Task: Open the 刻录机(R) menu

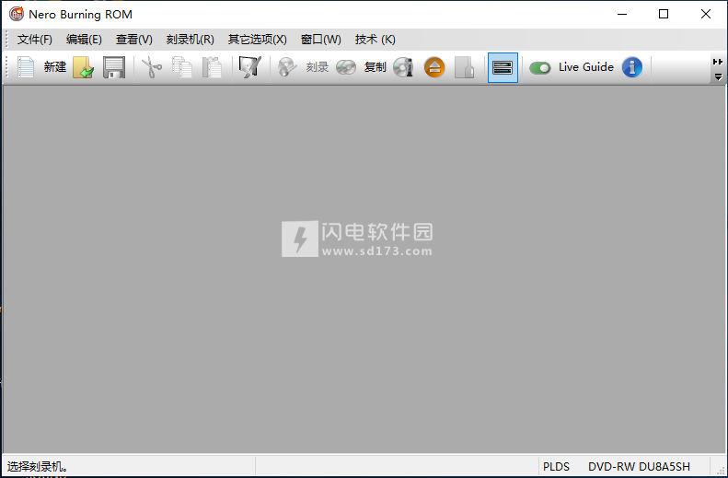Action: pyautogui.click(x=191, y=40)
